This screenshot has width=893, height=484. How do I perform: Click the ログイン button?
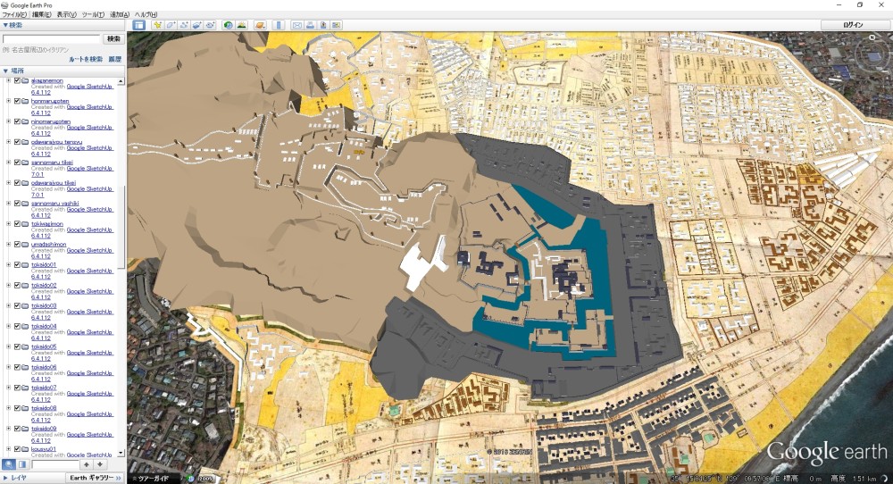(x=853, y=25)
